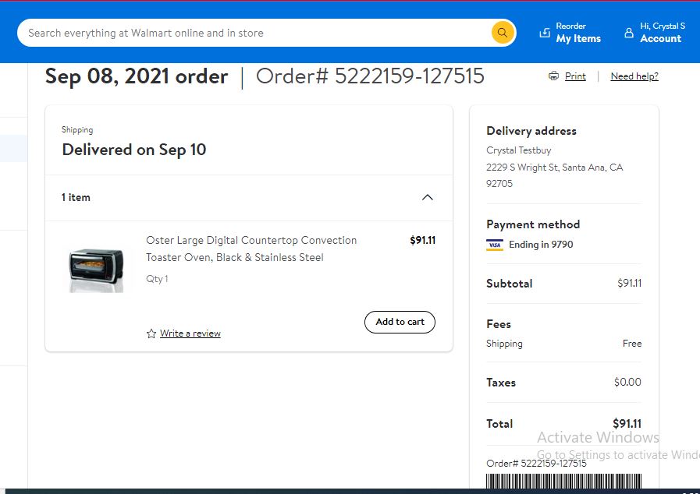The height and width of the screenshot is (494, 700).
Task: Click the Need help? link
Action: click(634, 76)
